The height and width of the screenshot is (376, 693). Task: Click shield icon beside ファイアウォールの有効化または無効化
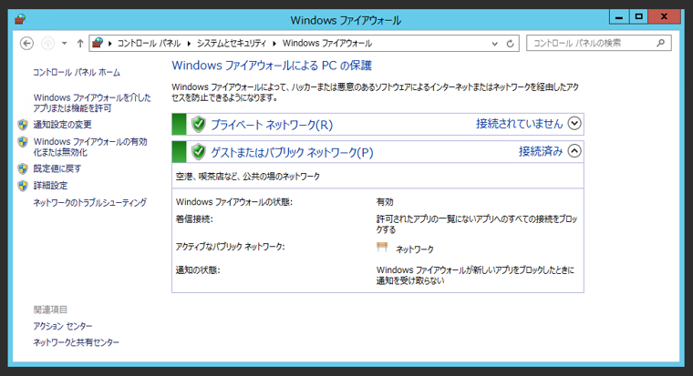click(x=23, y=142)
